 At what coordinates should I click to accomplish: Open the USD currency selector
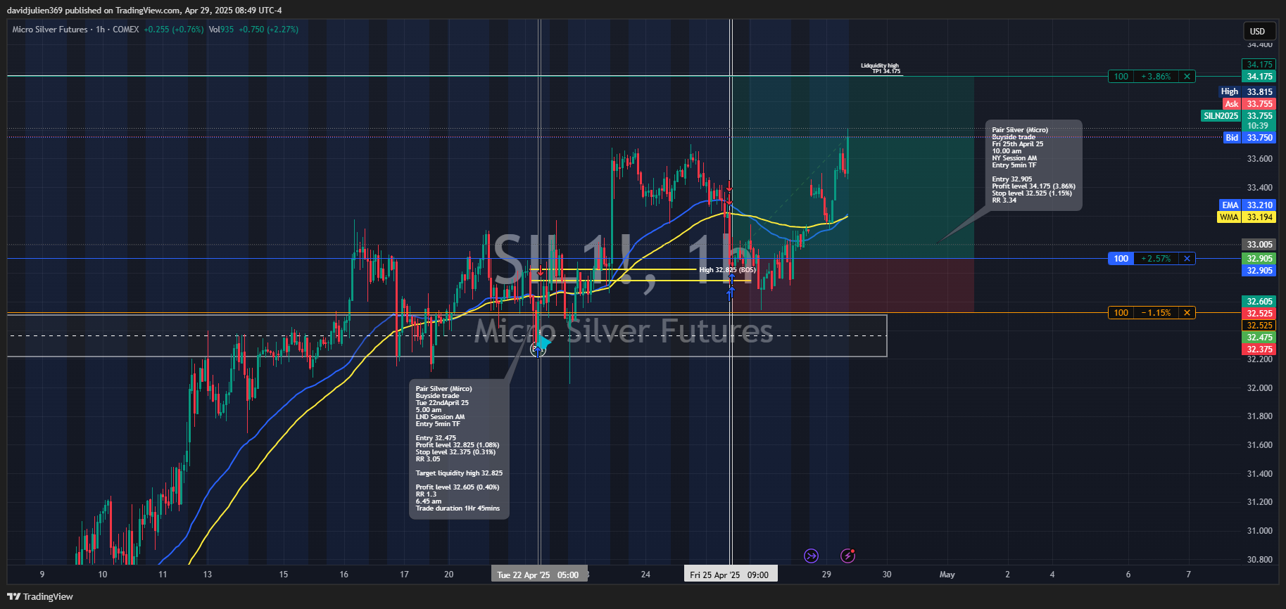point(1258,31)
